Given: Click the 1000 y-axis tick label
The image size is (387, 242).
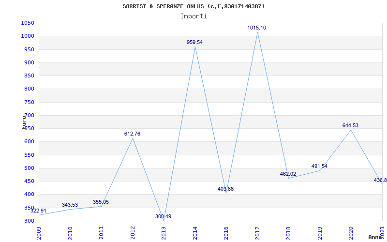Looking at the screenshot, I should [28, 36].
